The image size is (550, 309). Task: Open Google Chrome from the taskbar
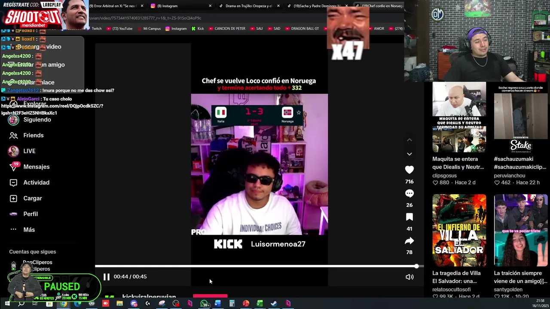point(63,304)
